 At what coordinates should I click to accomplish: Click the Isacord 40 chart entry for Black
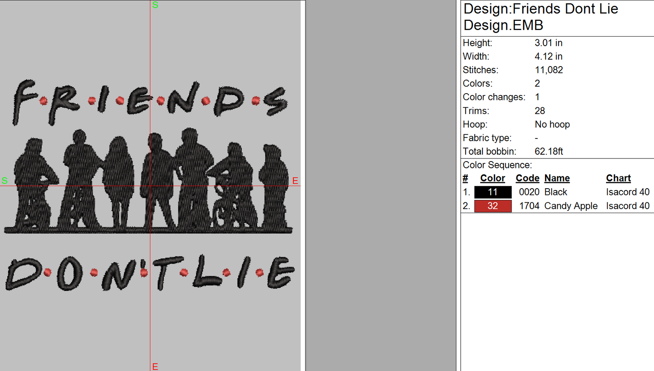(x=628, y=192)
